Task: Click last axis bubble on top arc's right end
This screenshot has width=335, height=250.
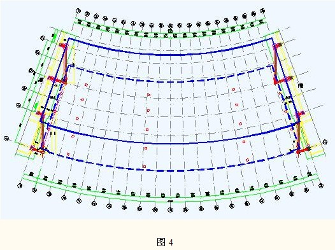Action: click(263, 10)
